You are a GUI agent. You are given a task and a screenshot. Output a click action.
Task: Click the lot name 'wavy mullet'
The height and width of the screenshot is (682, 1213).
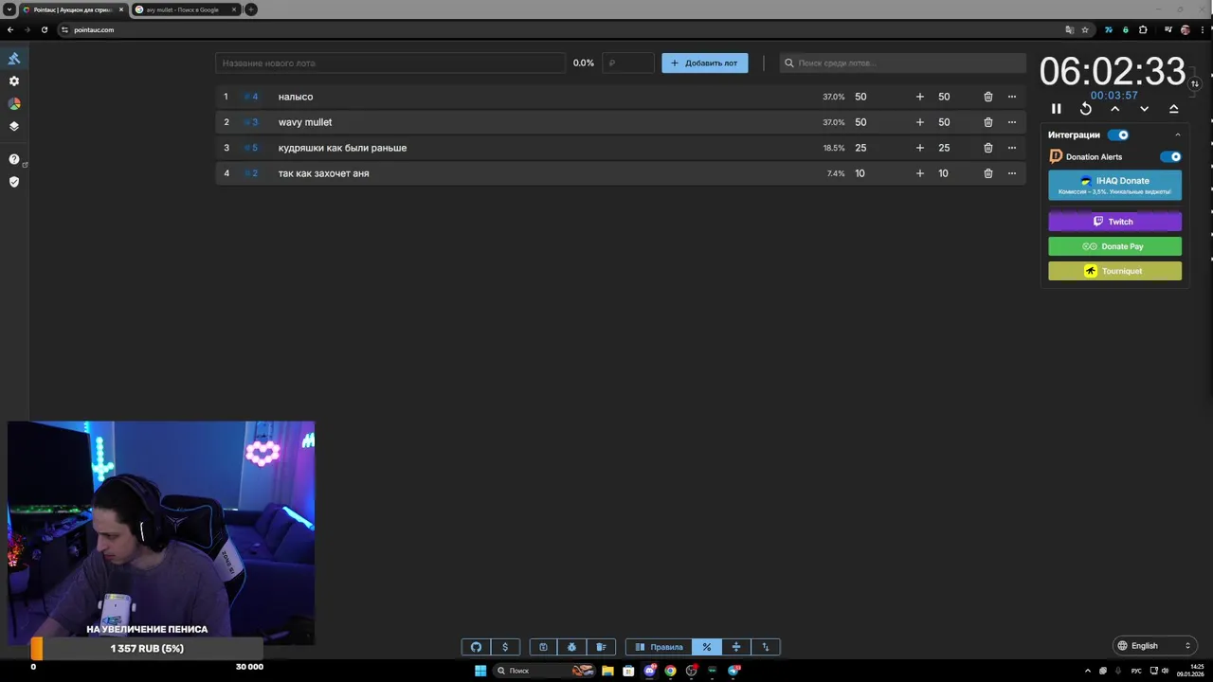[305, 122]
